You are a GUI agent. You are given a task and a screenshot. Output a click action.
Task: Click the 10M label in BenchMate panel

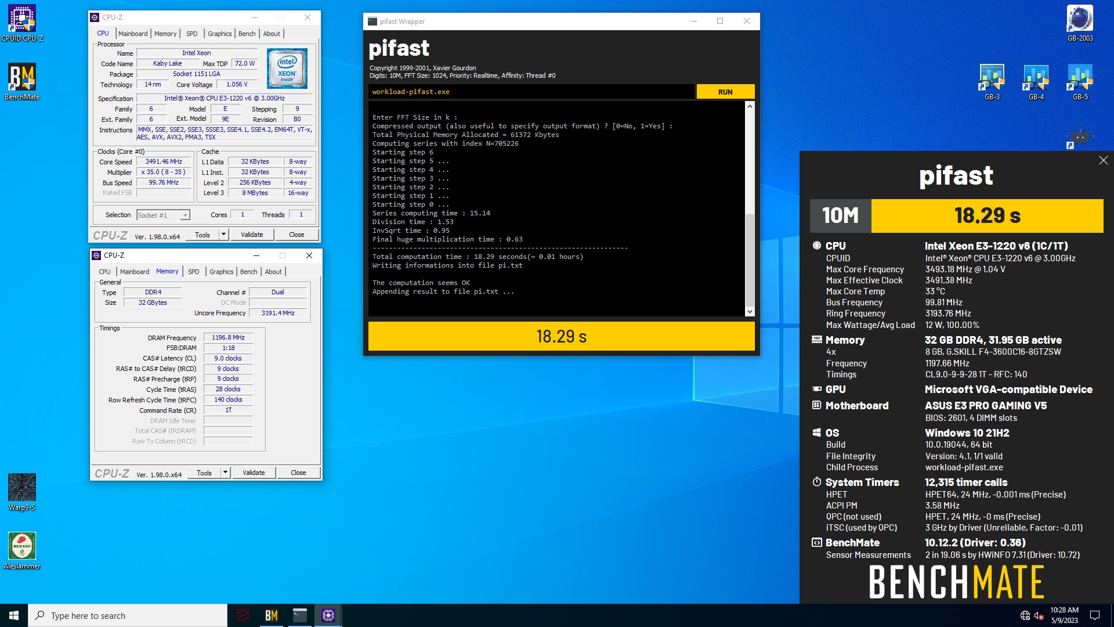tap(840, 215)
